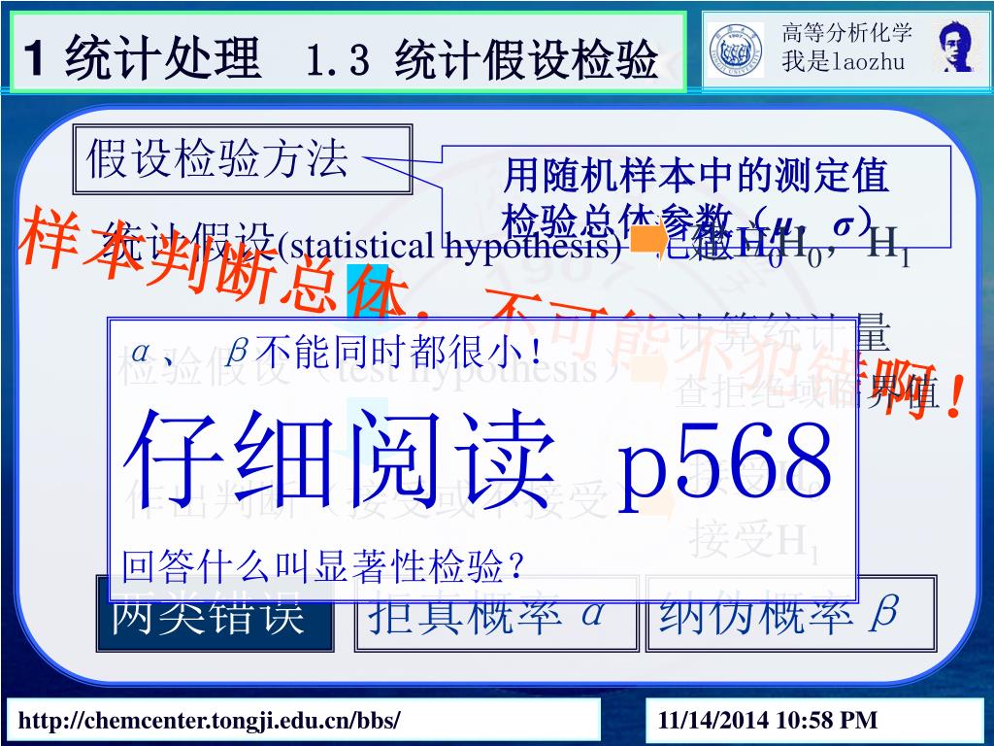This screenshot has width=994, height=746.
Task: Click the subtitle 1.3 统计假设检验
Action: 481,59
